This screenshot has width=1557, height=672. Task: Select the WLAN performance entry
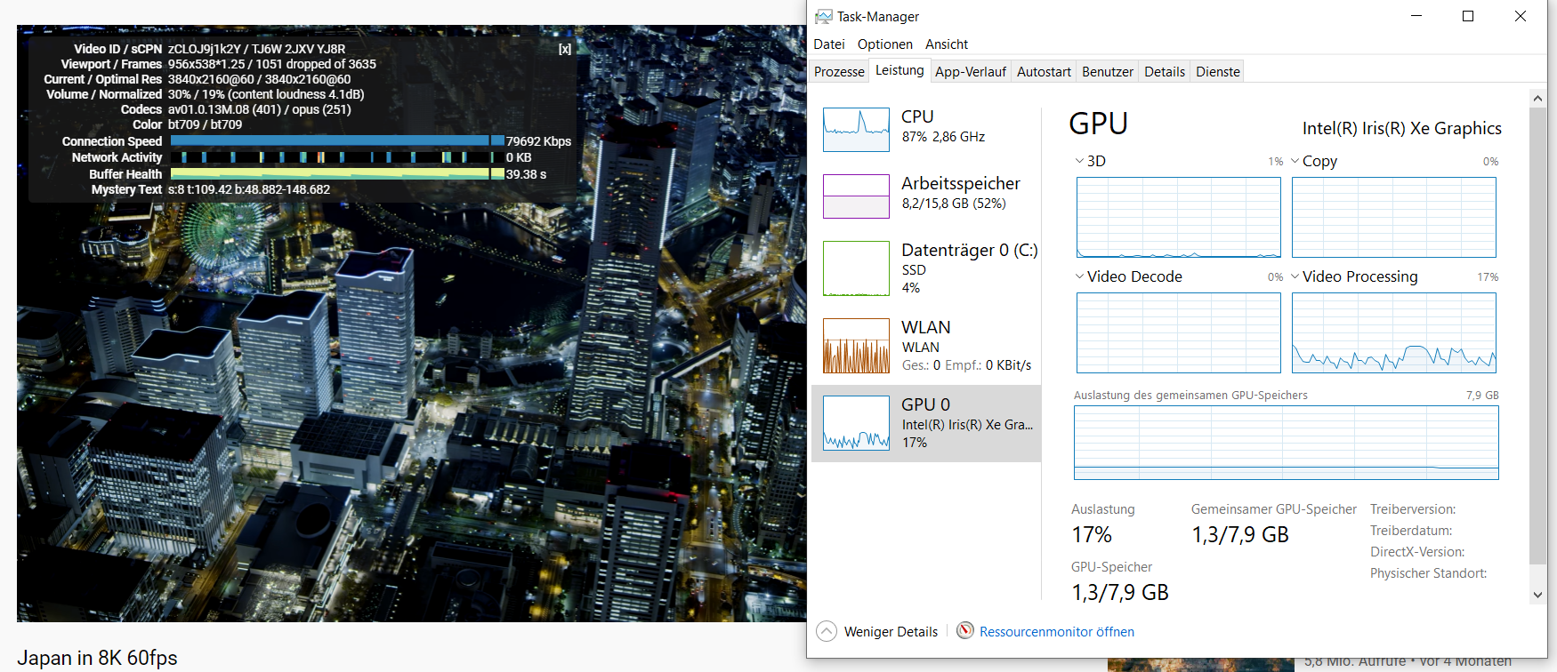pos(926,346)
